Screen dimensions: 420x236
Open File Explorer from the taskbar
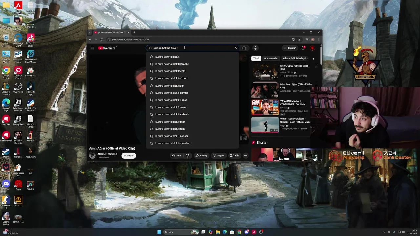[218, 232]
